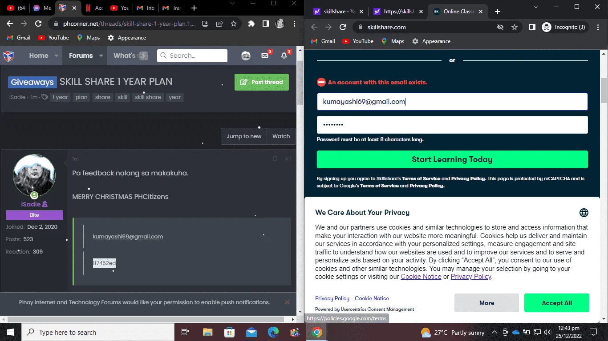Open side panel icon in left browser

click(x=266, y=24)
